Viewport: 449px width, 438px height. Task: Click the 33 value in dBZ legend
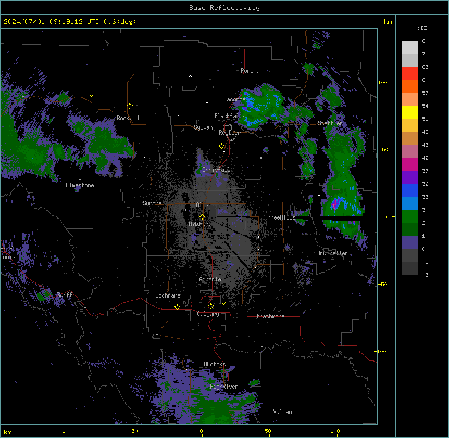pos(425,197)
